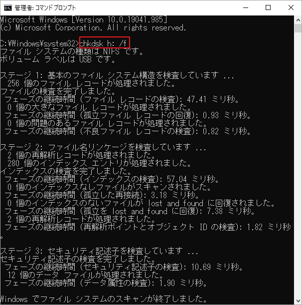Click the 47.41 ミリ秒 duration line
Screen dimensions: 302x305
(122, 99)
